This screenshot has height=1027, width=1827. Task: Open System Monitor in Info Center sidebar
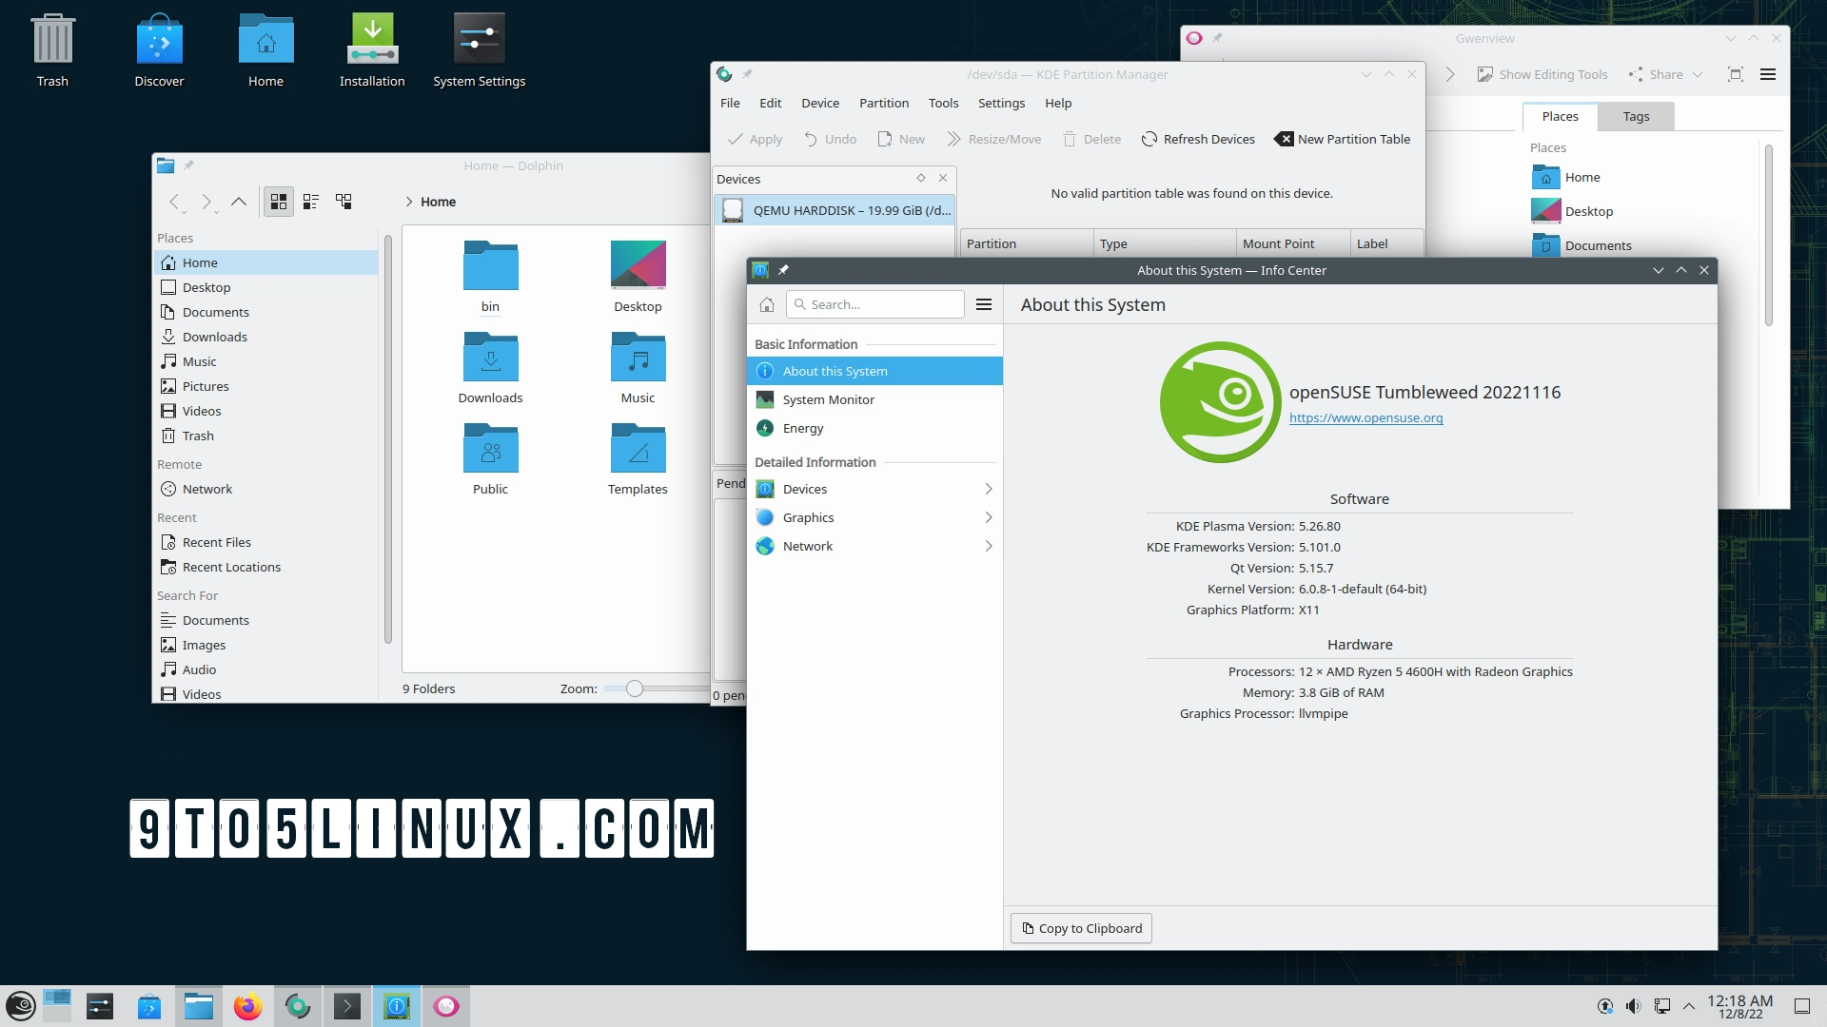[828, 399]
